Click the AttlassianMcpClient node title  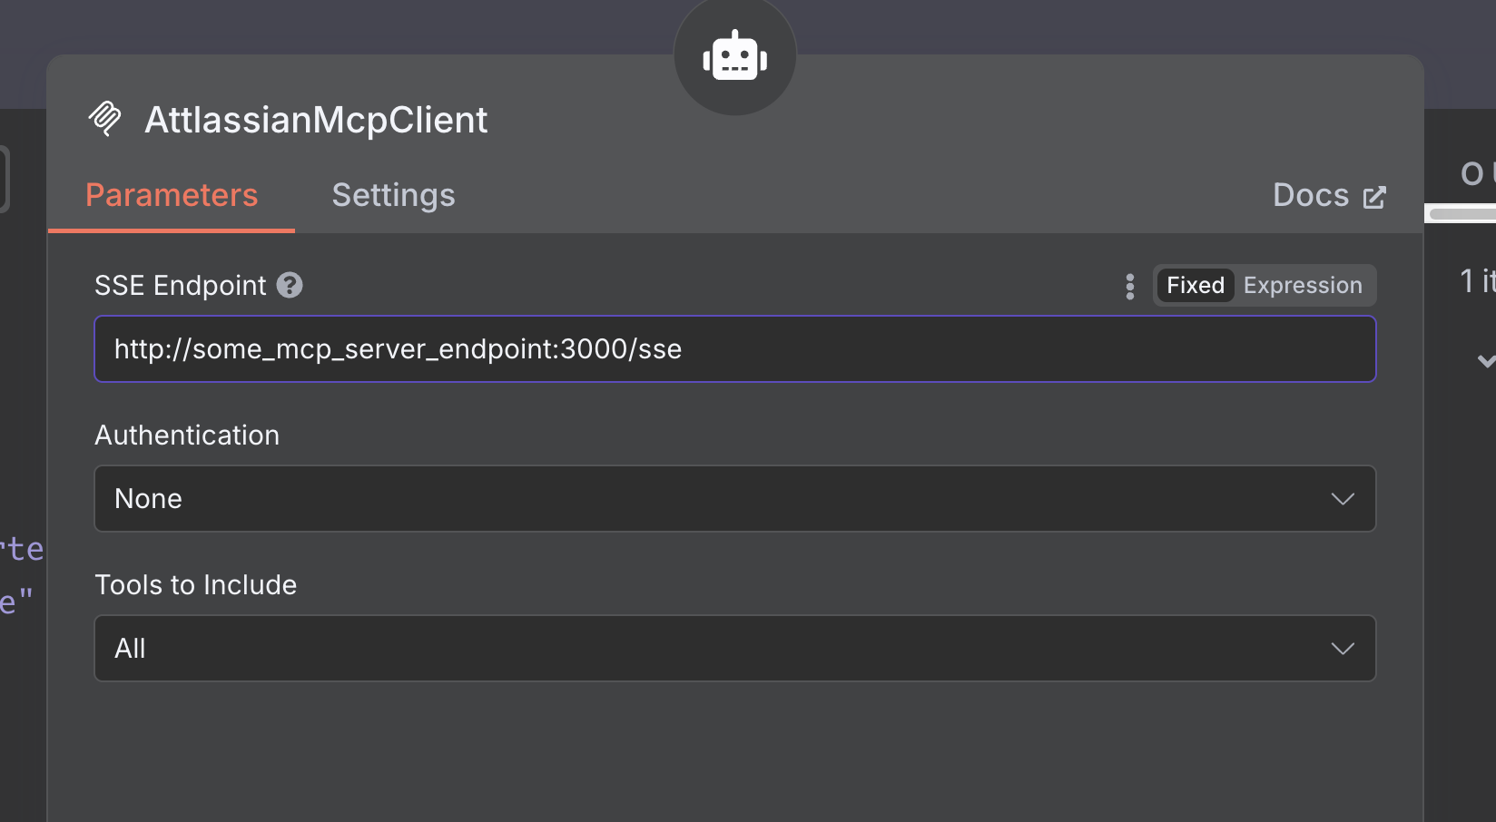316,120
